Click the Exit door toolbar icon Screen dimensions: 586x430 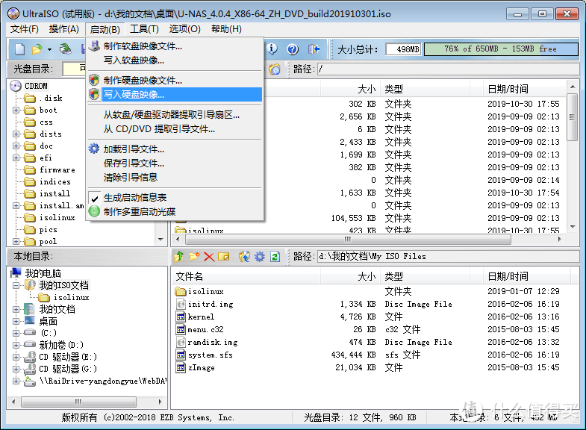[x=314, y=49]
